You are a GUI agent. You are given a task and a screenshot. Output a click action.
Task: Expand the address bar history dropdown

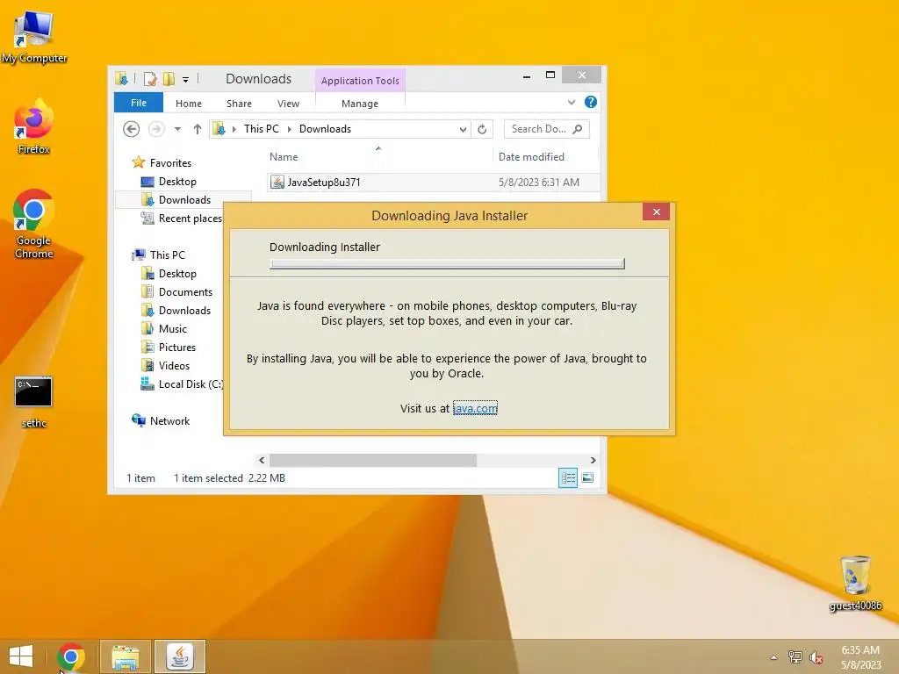[463, 129]
